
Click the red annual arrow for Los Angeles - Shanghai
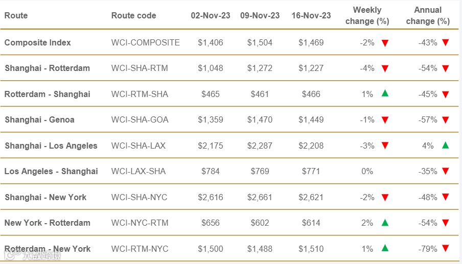pos(445,171)
